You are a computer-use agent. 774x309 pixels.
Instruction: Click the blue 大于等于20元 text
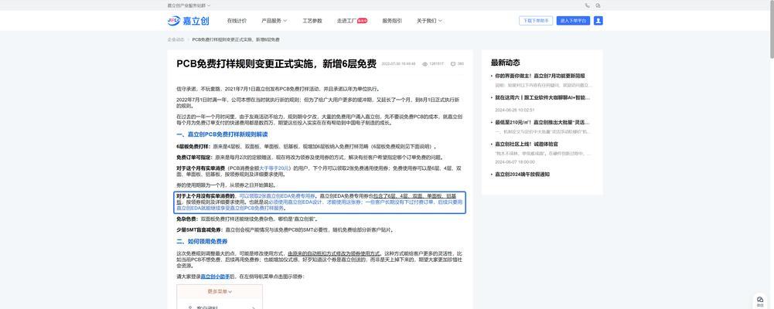coord(274,168)
